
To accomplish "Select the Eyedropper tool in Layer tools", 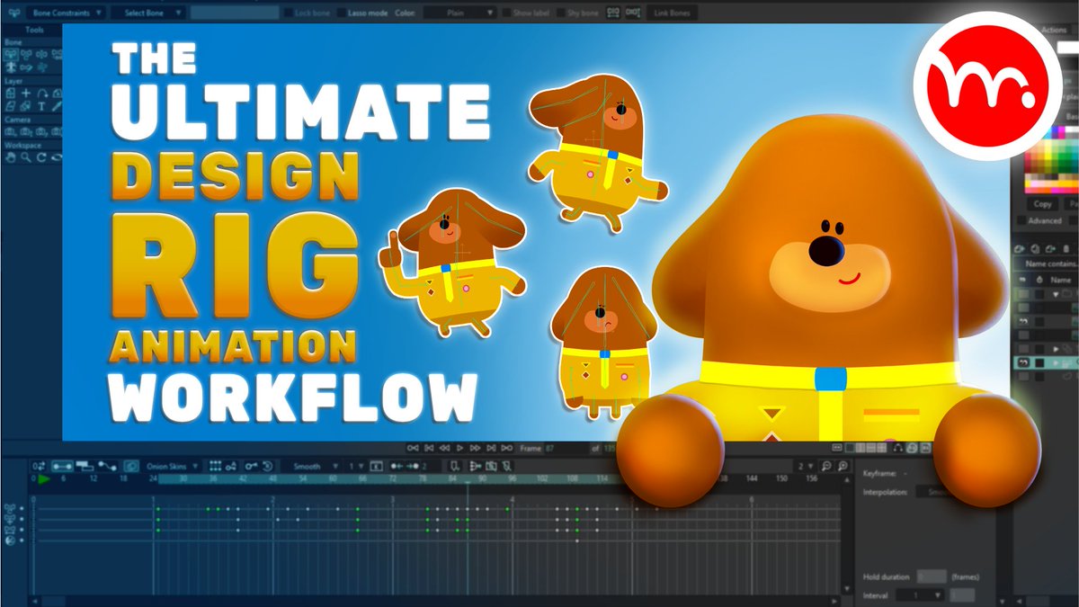I will (56, 106).
